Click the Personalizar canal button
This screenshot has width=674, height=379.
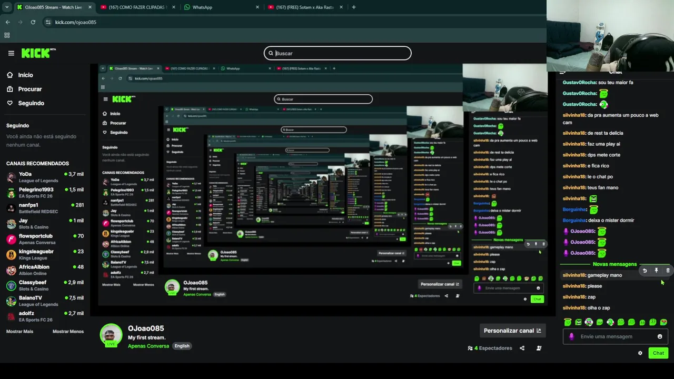(512, 331)
